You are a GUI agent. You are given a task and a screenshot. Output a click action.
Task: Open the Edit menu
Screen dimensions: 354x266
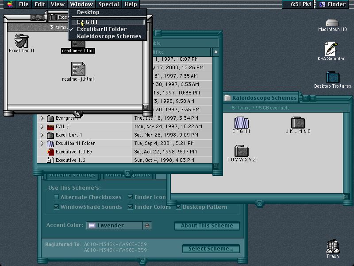coord(40,4)
